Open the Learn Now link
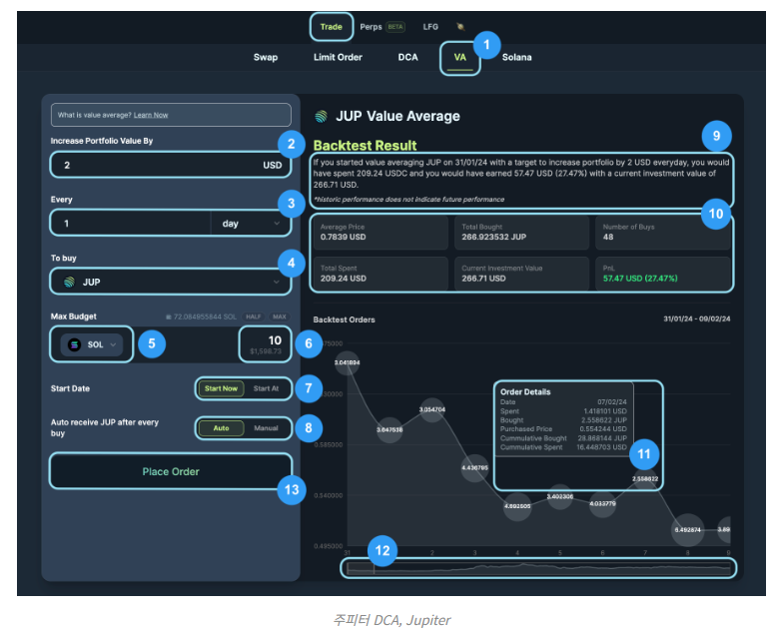The height and width of the screenshot is (631, 777). pyautogui.click(x=151, y=115)
